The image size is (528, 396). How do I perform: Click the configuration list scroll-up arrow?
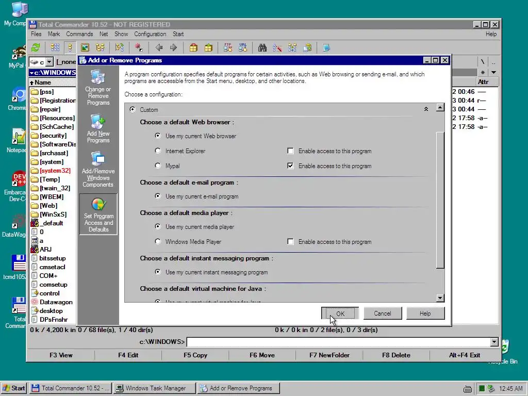point(440,107)
